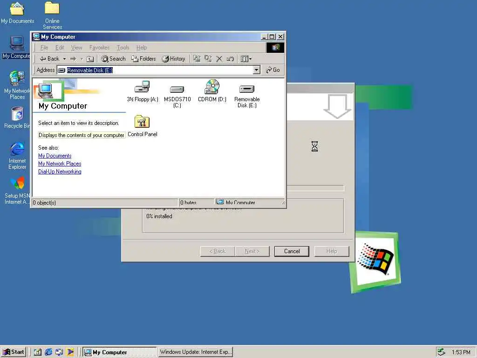The image size is (477, 358).
Task: Open the View menu
Action: tap(77, 48)
